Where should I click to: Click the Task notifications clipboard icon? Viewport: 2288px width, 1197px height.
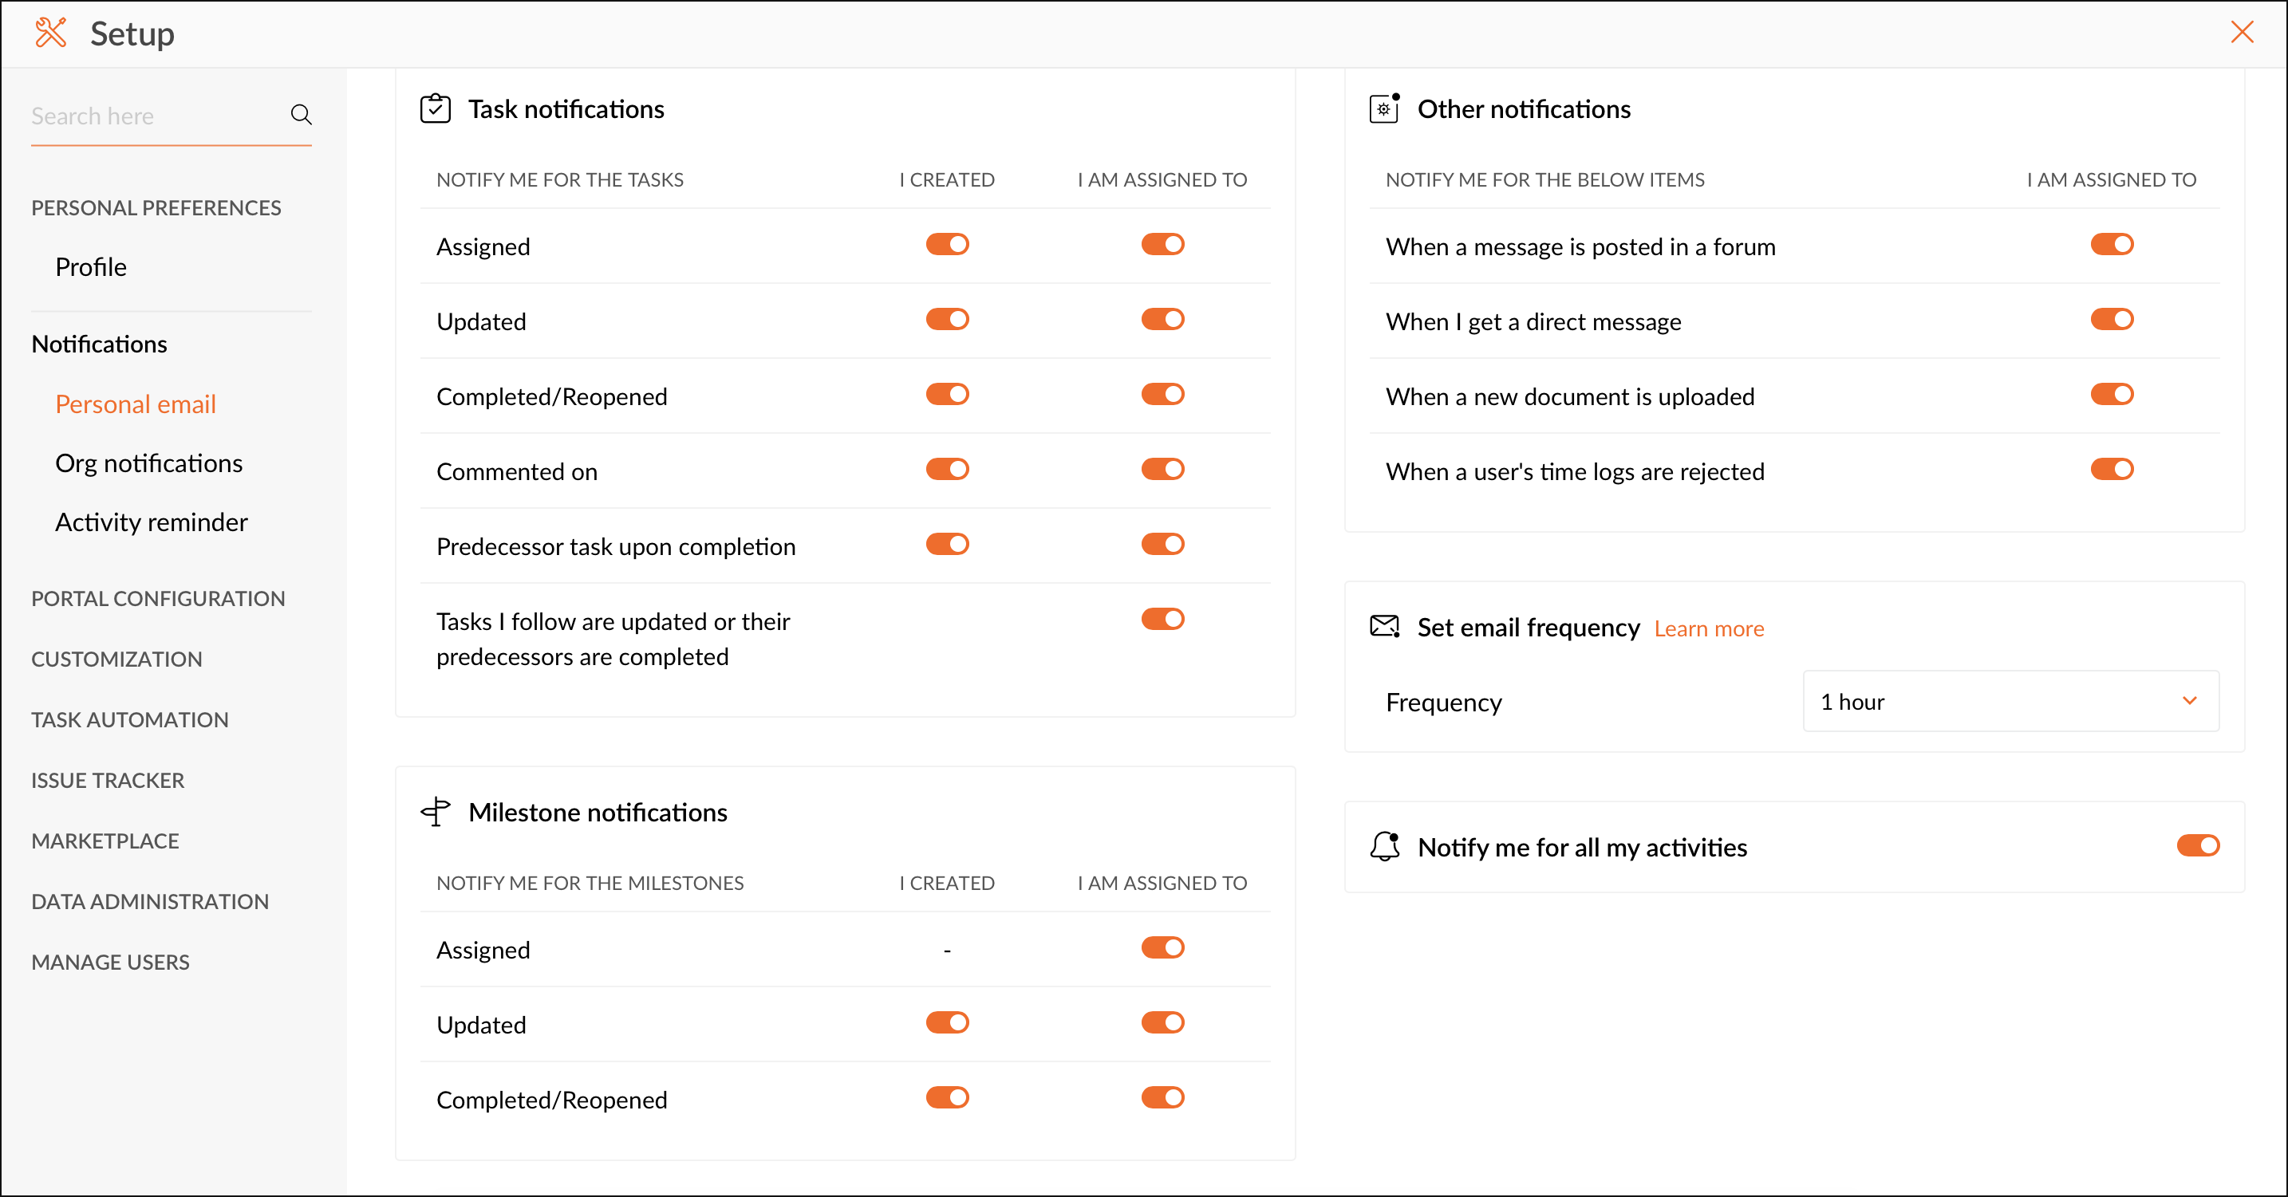(436, 108)
